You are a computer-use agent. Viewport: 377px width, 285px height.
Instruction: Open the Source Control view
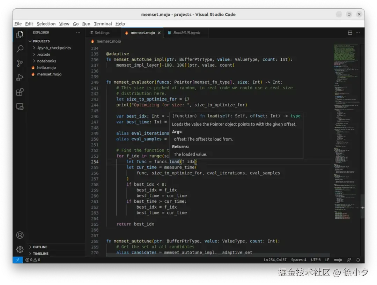tap(20, 63)
